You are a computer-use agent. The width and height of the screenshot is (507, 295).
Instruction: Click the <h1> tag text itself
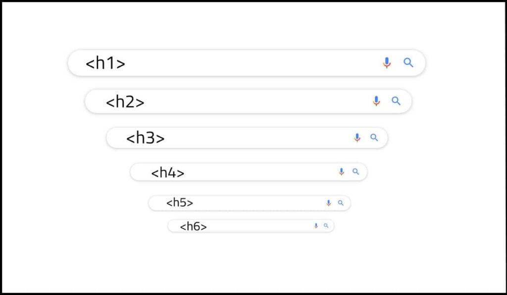pos(105,63)
